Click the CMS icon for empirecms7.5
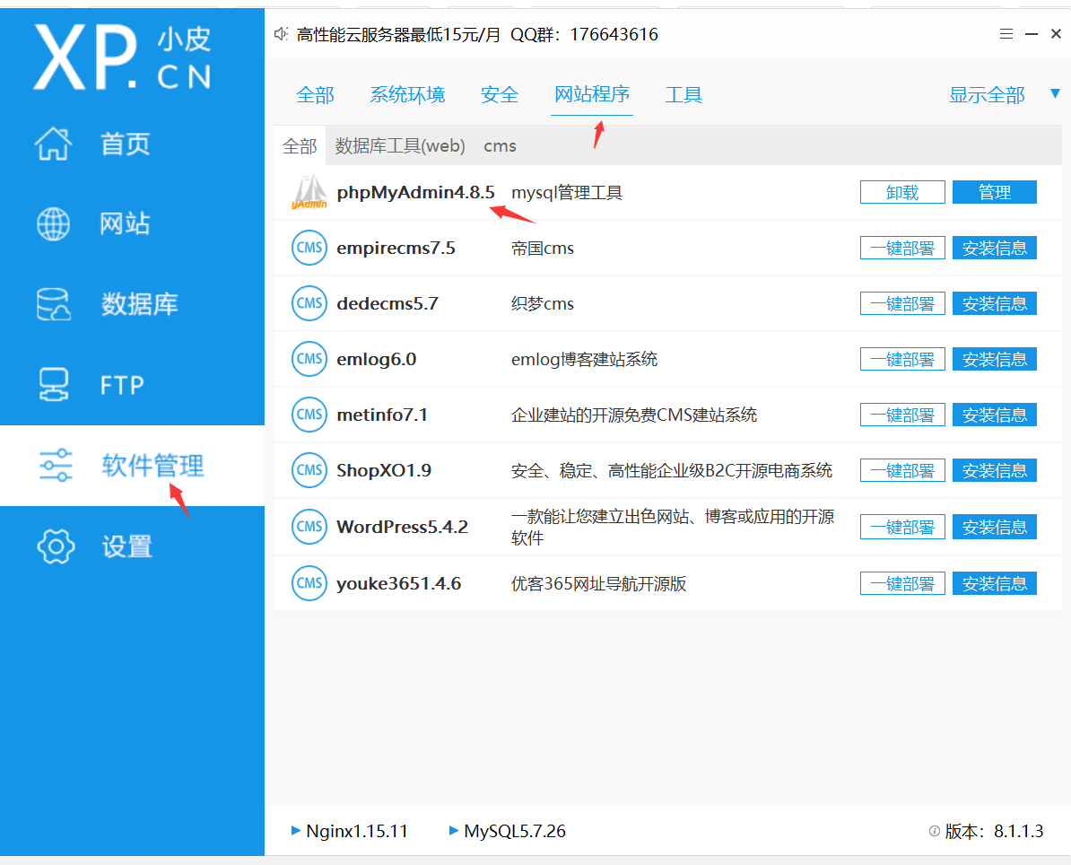This screenshot has width=1071, height=865. [309, 248]
